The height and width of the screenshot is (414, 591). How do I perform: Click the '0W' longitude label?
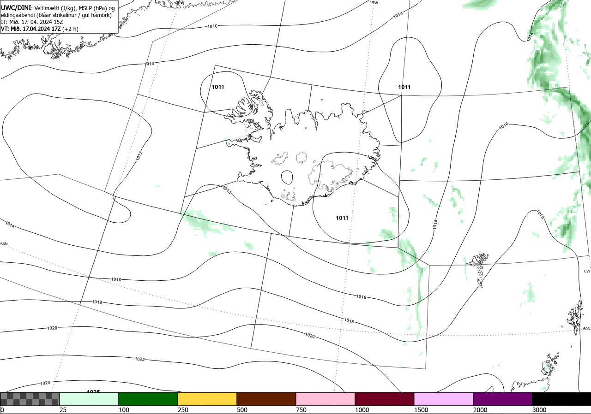587,271
